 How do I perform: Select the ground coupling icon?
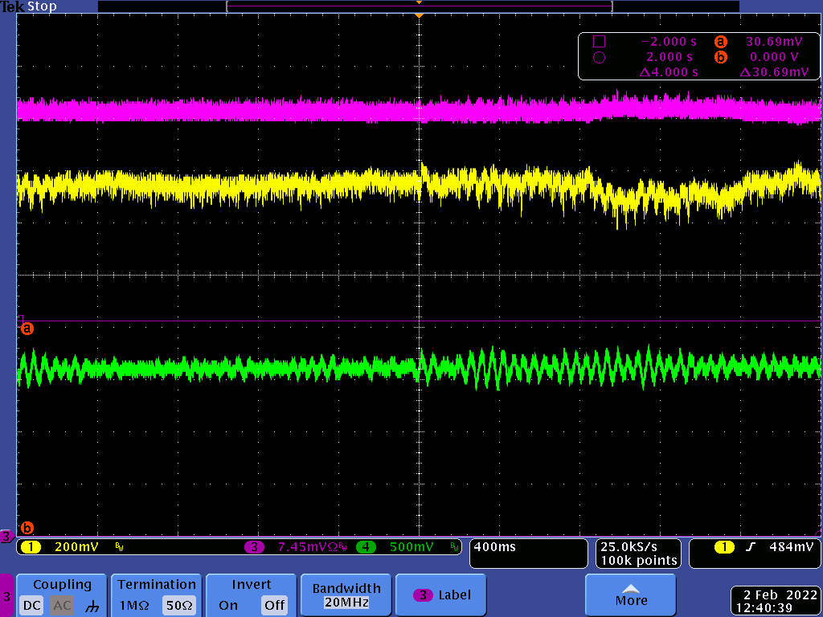92,606
